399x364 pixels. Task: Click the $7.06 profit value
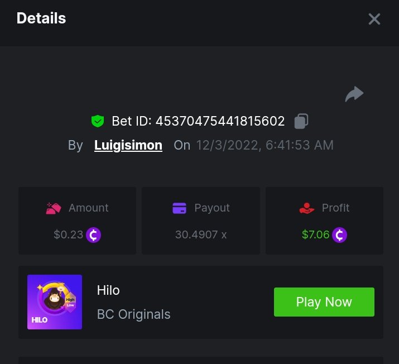[315, 234]
